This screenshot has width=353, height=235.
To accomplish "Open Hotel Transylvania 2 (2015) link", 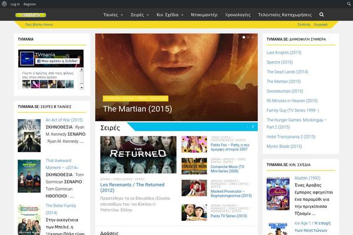I will pyautogui.click(x=291, y=137).
